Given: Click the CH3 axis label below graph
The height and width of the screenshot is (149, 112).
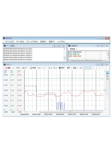Looking at the screenshot, I should click(20, 112).
